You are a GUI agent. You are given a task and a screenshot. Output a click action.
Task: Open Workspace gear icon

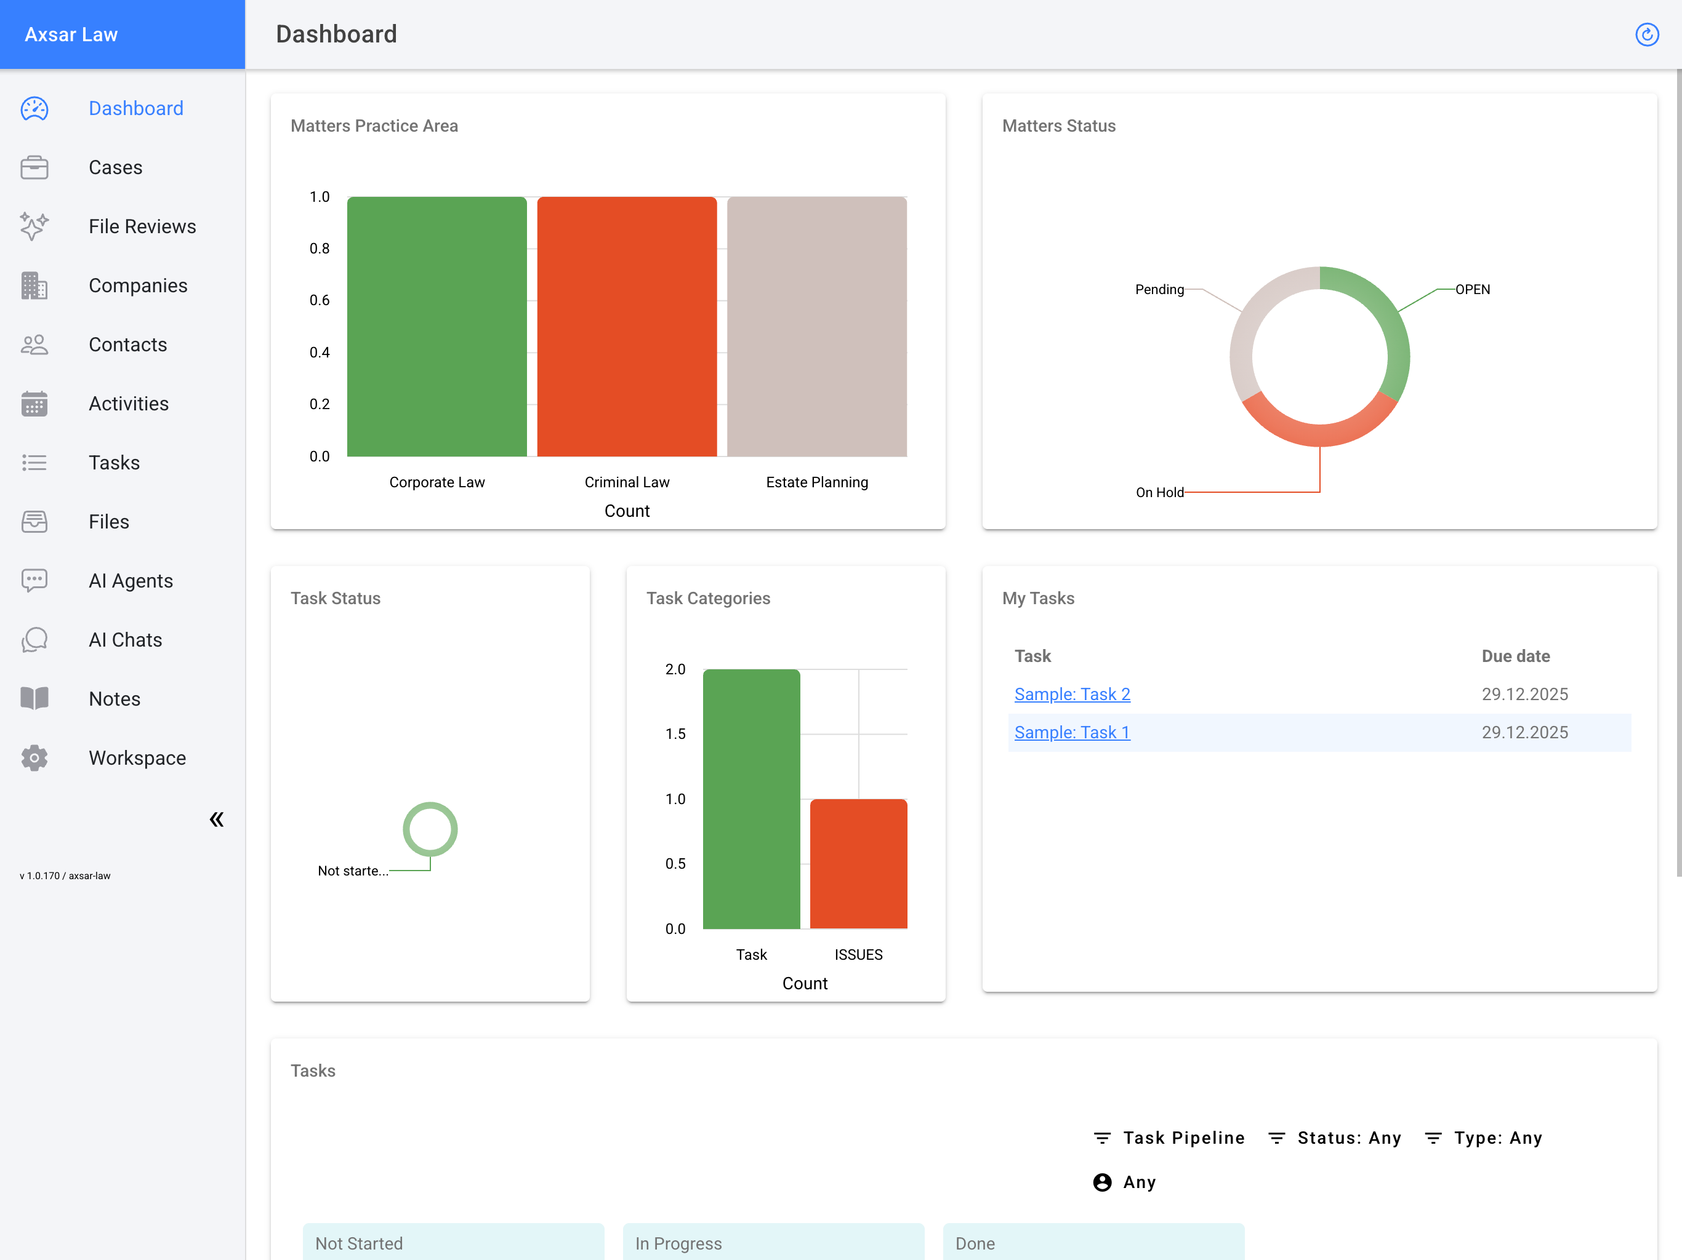point(34,758)
